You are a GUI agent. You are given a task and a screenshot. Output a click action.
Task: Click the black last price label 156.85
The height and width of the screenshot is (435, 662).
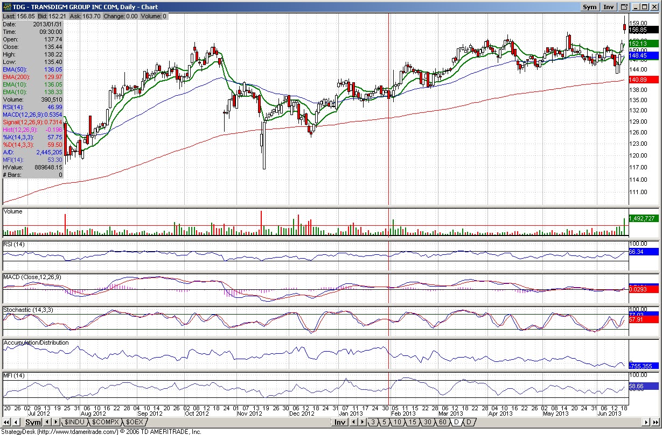point(644,30)
